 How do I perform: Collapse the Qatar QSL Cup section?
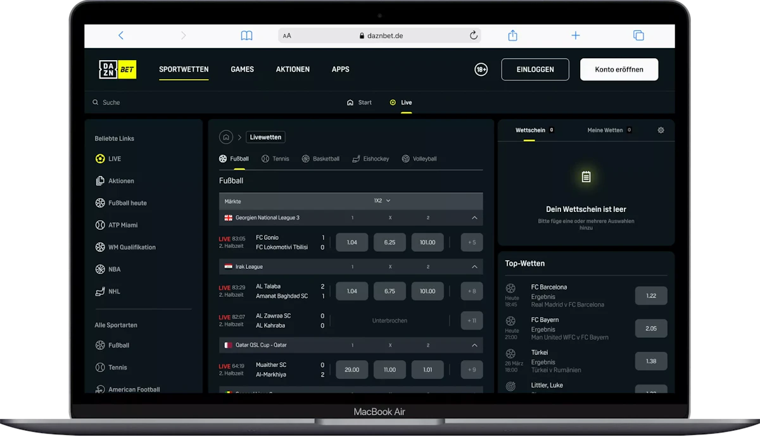474,346
